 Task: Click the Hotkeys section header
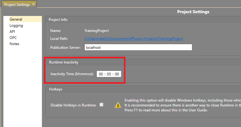click(56, 89)
